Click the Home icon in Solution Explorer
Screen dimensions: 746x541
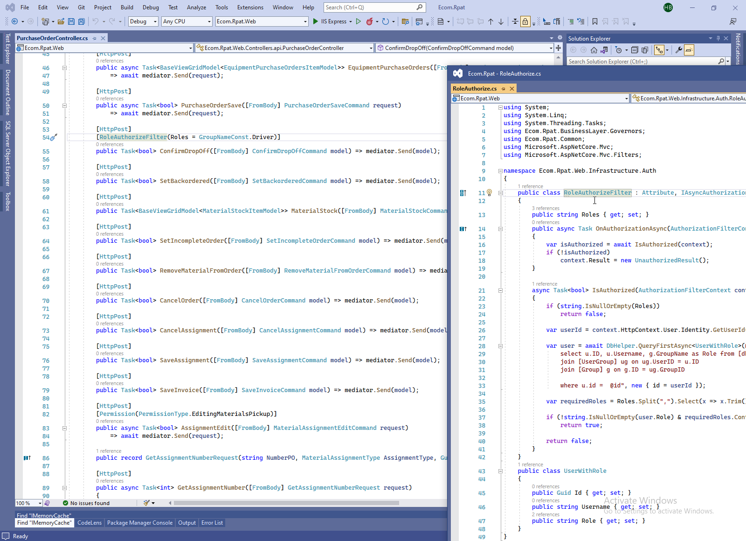tap(594, 50)
